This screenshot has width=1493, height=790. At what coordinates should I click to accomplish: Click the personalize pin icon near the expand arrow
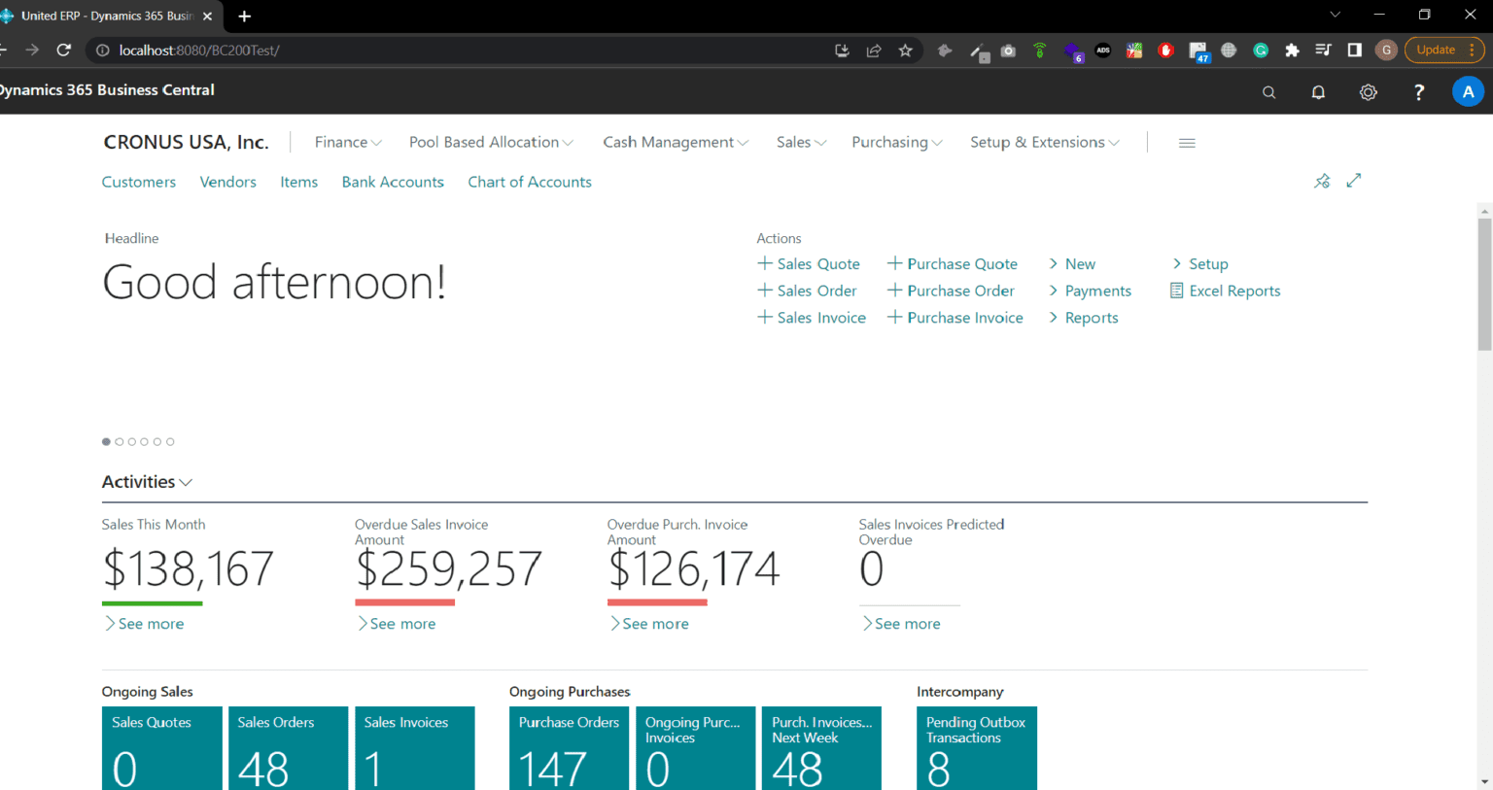(1322, 181)
